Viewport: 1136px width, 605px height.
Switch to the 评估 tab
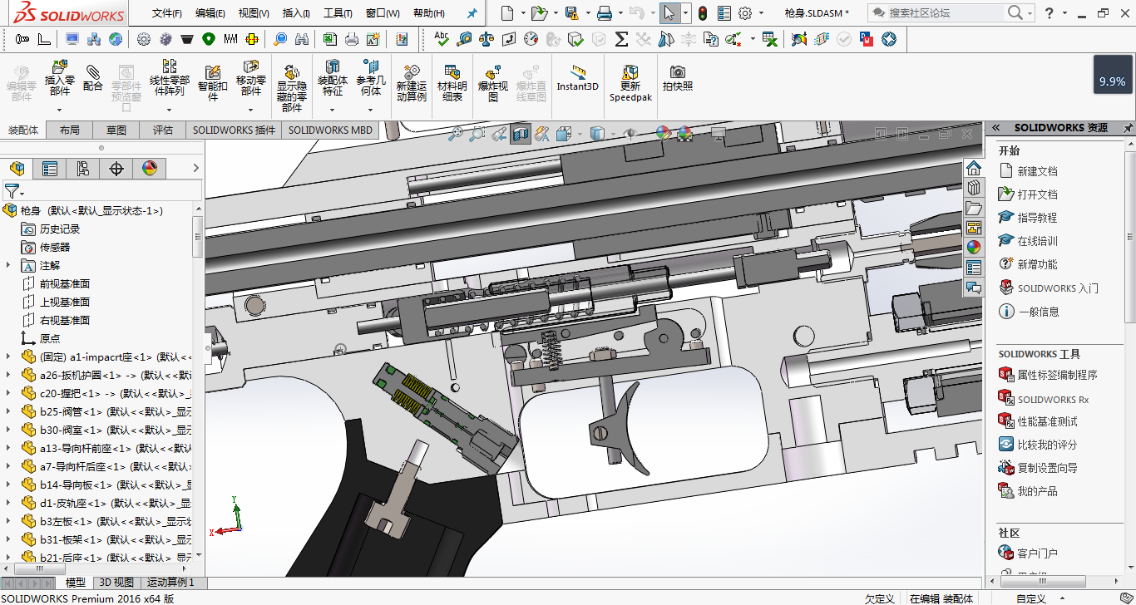[163, 130]
